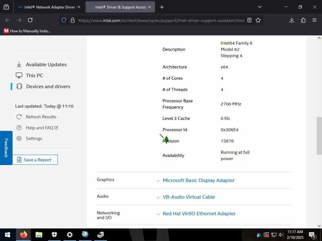The height and width of the screenshot is (241, 322).
Task: Open the Firefox View icon
Action: click(x=6, y=7)
